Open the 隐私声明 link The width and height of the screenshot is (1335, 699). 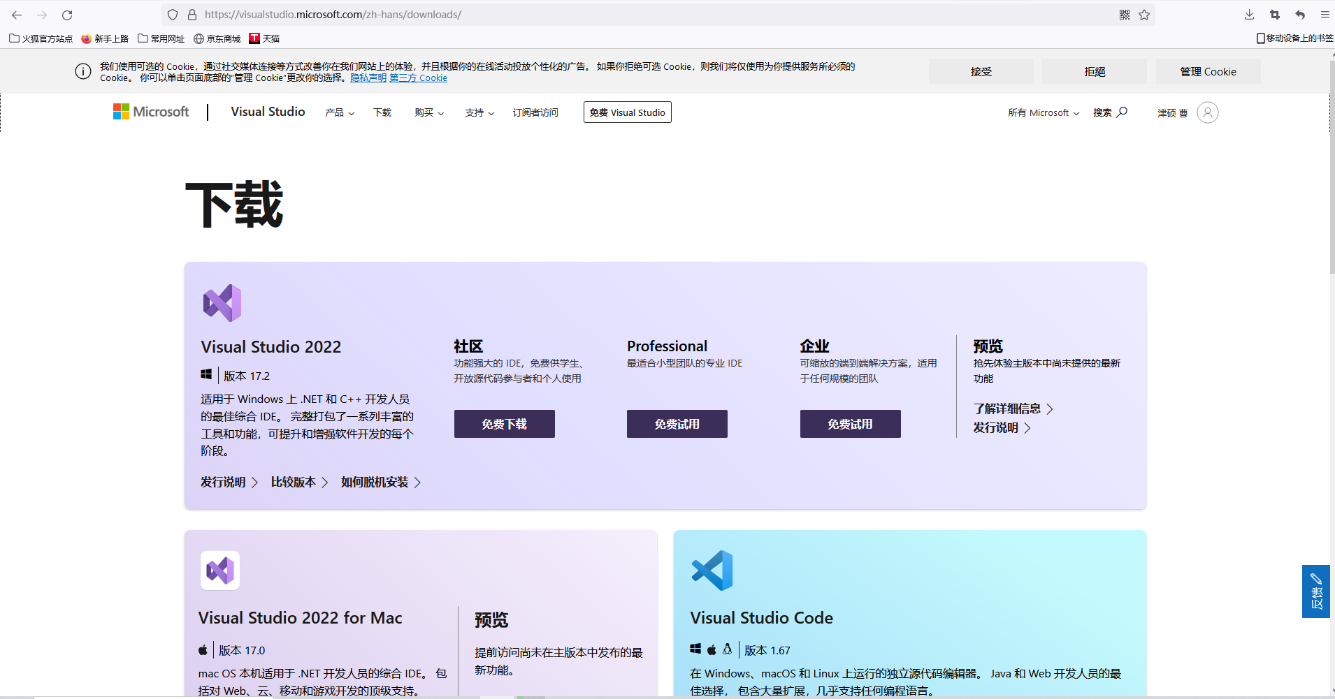click(x=368, y=78)
